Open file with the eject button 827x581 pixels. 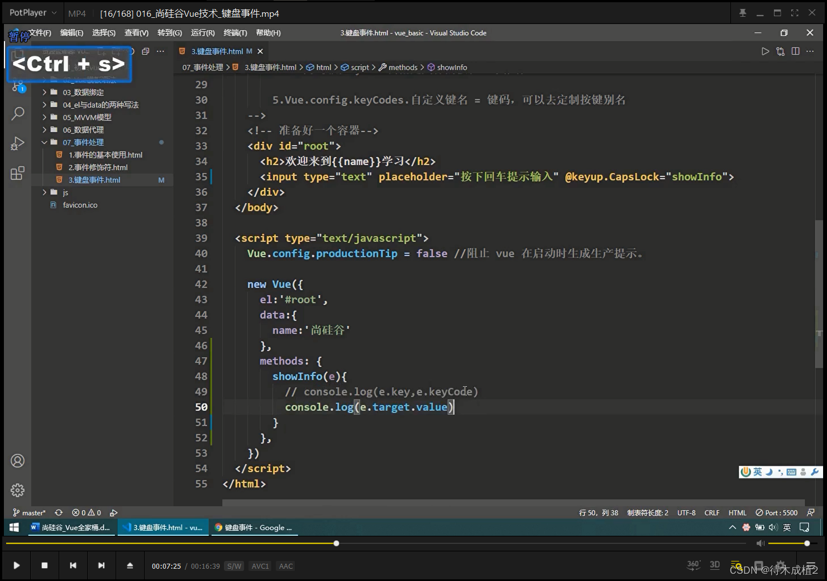[130, 565]
